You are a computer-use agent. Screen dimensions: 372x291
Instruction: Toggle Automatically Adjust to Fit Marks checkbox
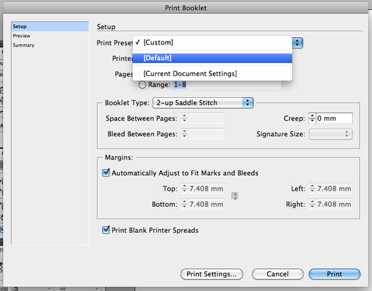[106, 173]
